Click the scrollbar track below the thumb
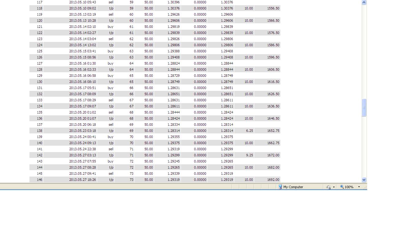Screen dimensions: 419x235 click(364, 147)
